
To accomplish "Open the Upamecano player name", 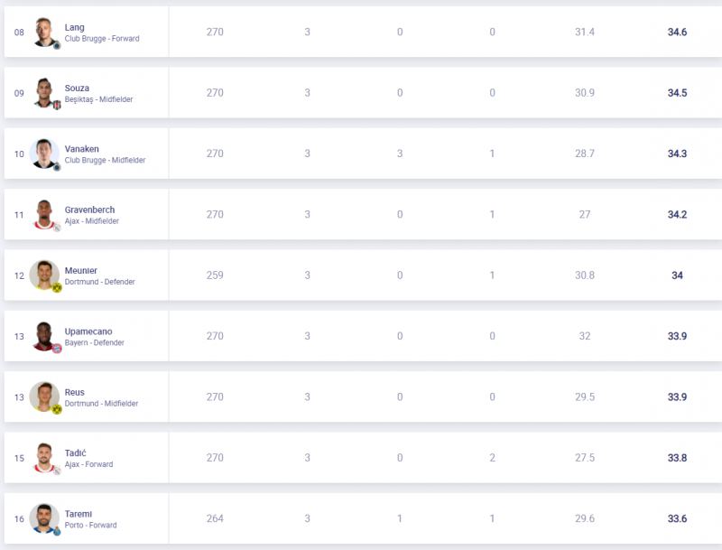I will click(88, 331).
